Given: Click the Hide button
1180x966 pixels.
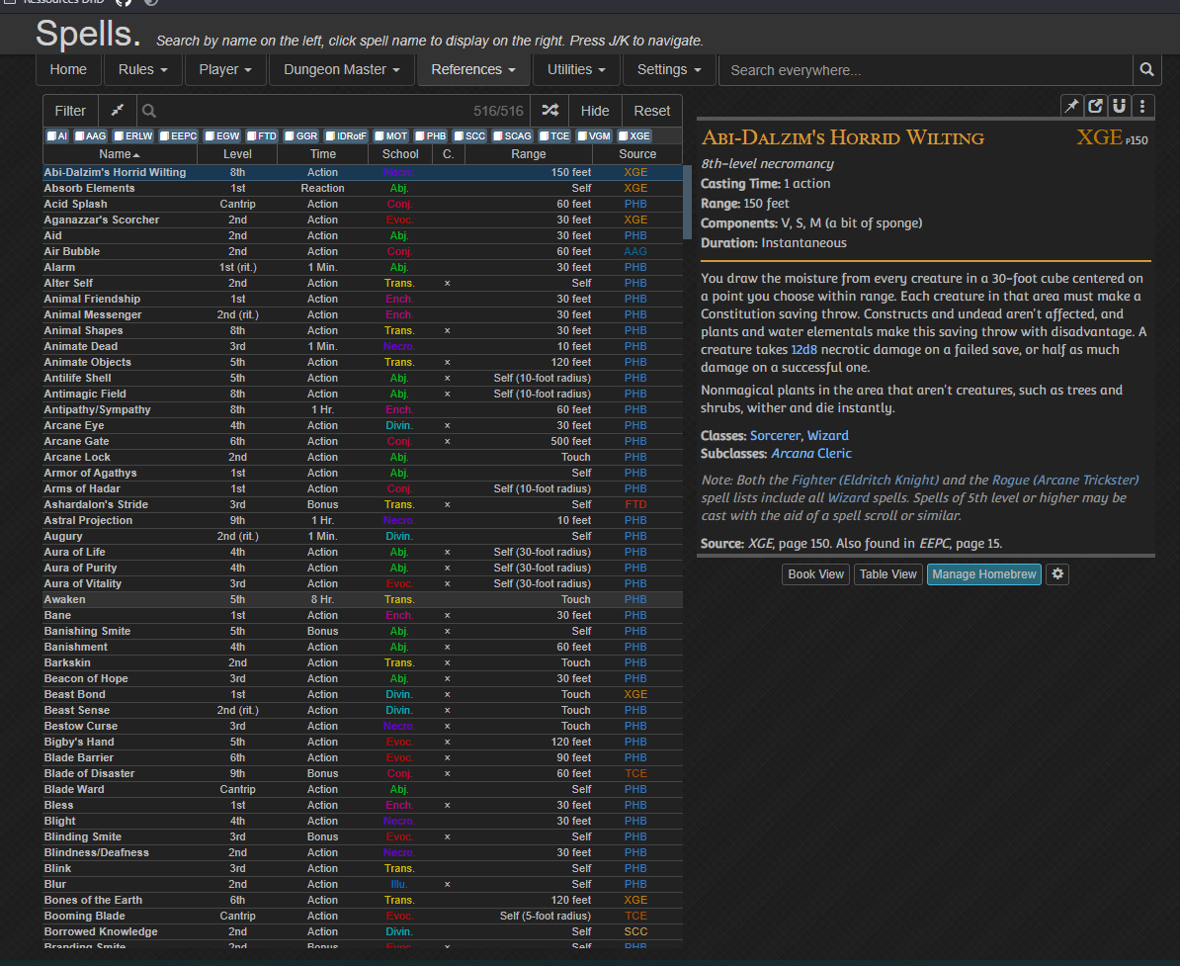Looking at the screenshot, I should point(595,111).
